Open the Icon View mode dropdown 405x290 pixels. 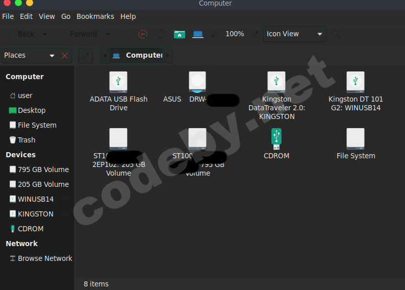[294, 34]
